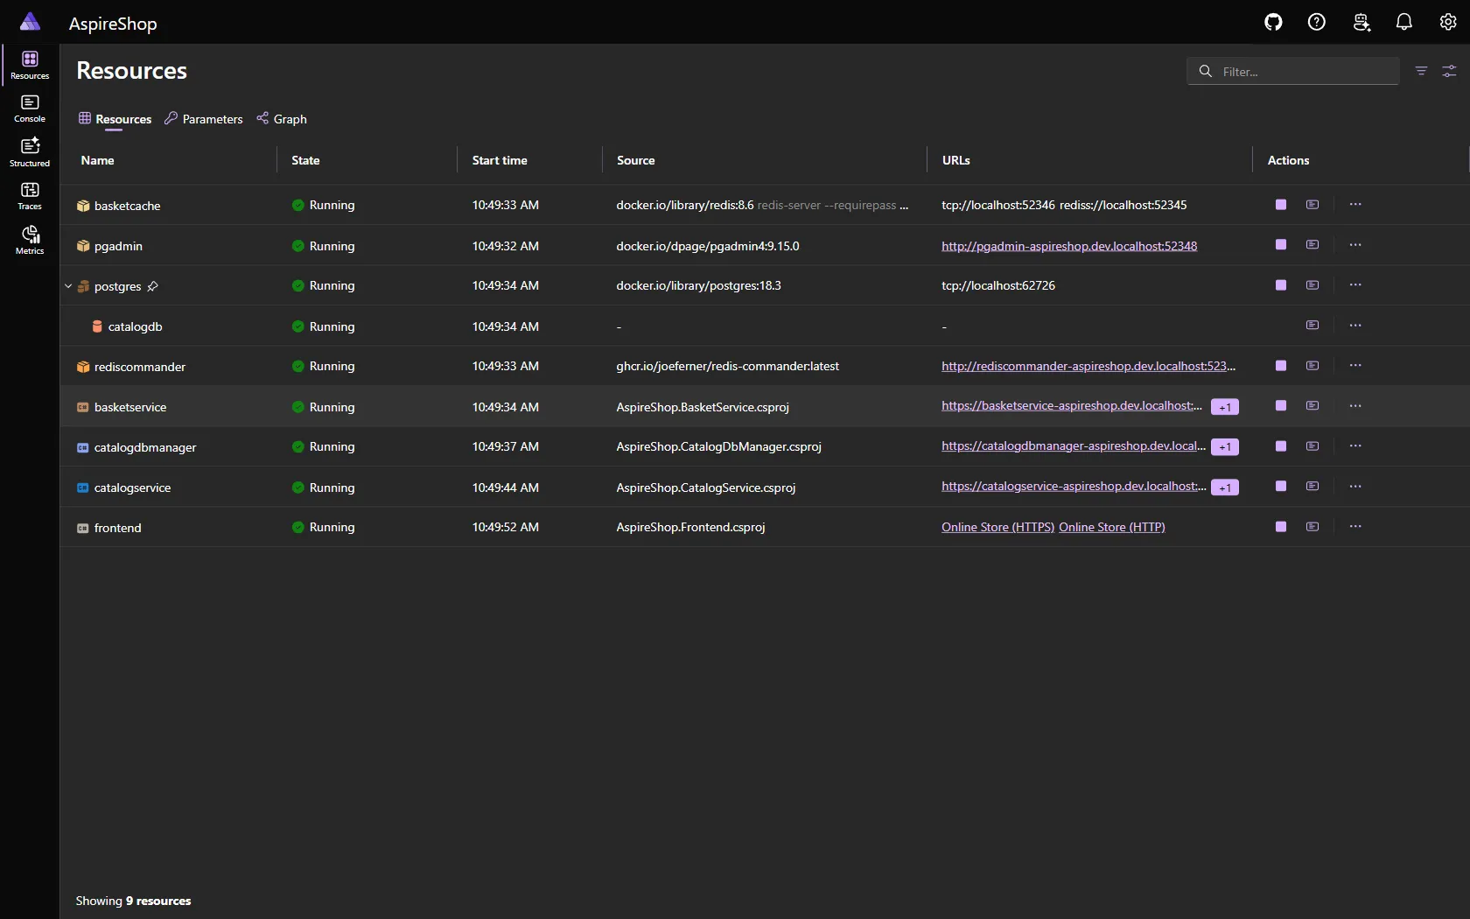Image resolution: width=1470 pixels, height=919 pixels.
Task: Open the help icon in header
Action: point(1317,22)
